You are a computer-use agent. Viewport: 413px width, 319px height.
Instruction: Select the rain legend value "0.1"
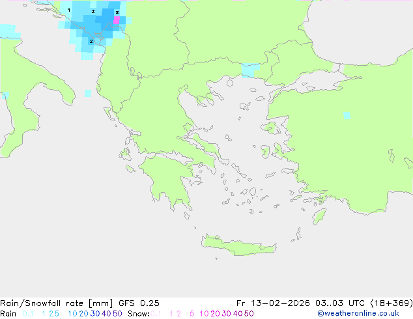pyautogui.click(x=28, y=314)
